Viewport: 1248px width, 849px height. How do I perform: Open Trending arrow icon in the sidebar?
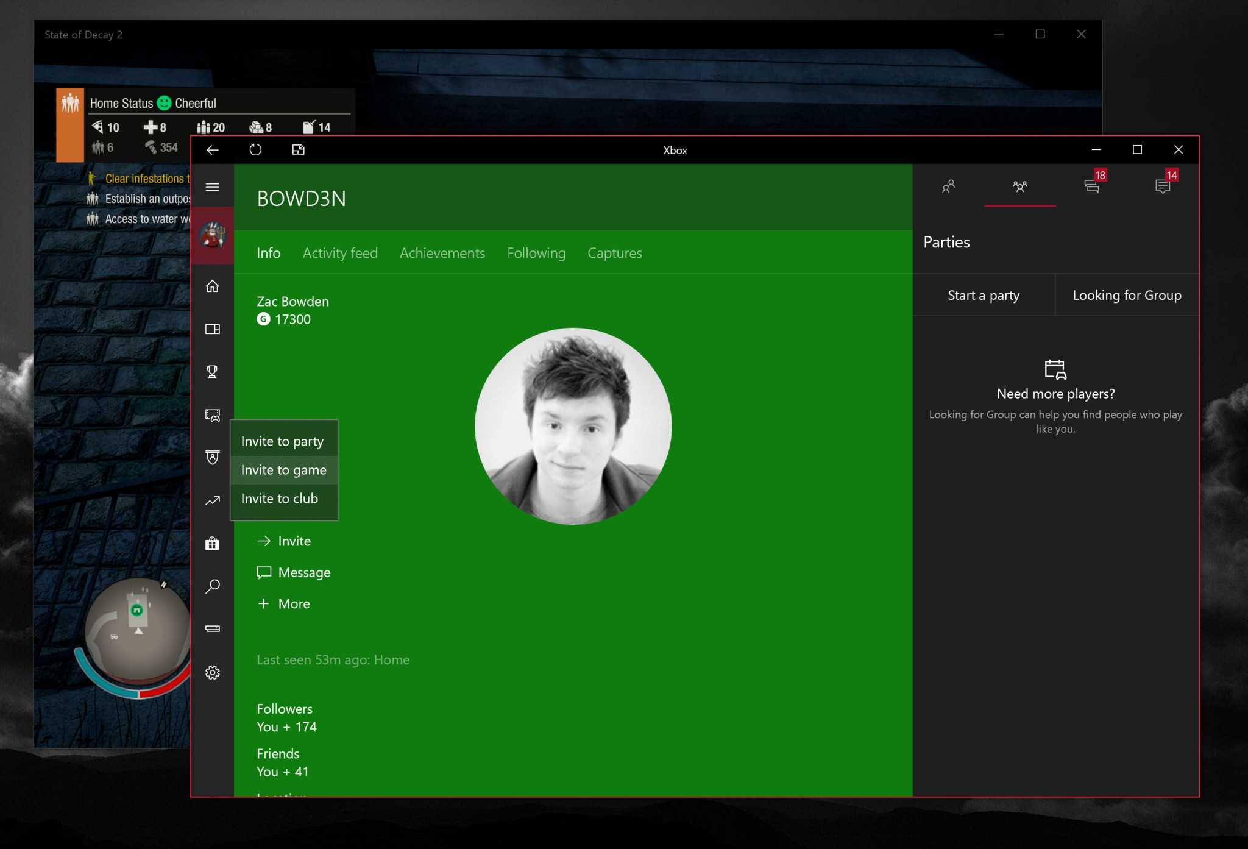pyautogui.click(x=212, y=501)
